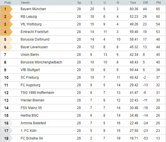Click the grey rank 17 badge
The height and width of the screenshot is (142, 166).
6,131
